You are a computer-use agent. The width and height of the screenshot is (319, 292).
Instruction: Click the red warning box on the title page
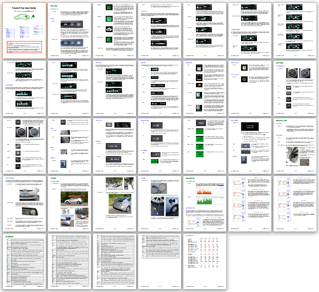tap(24, 47)
